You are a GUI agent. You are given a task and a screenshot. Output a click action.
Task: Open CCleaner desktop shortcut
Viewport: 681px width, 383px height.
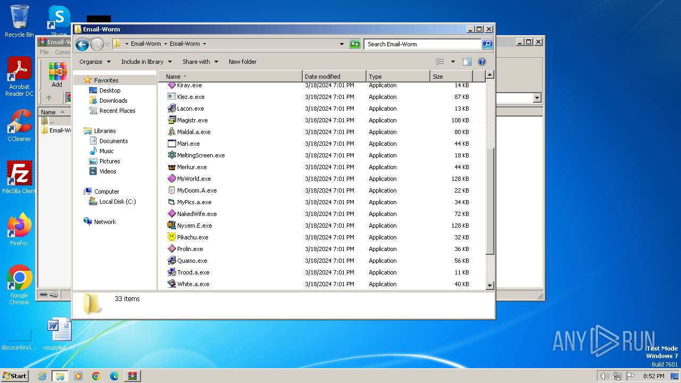click(x=19, y=126)
